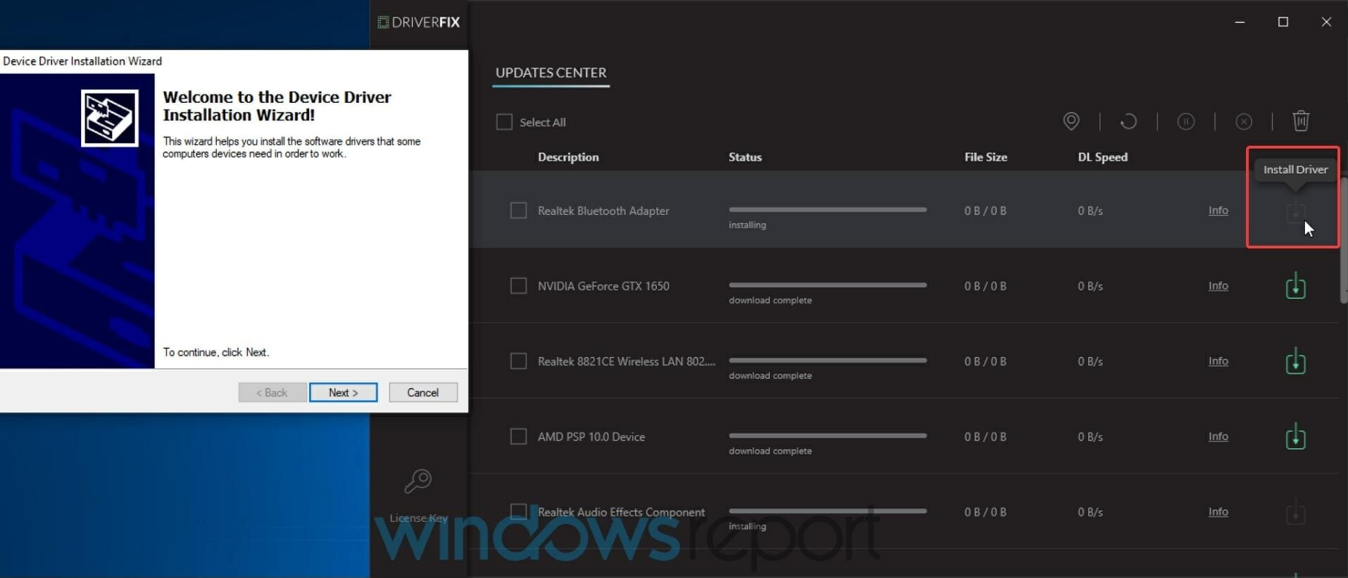Check the NVIDIA GeForce GTX 1650 checkbox
The image size is (1348, 578).
point(518,286)
